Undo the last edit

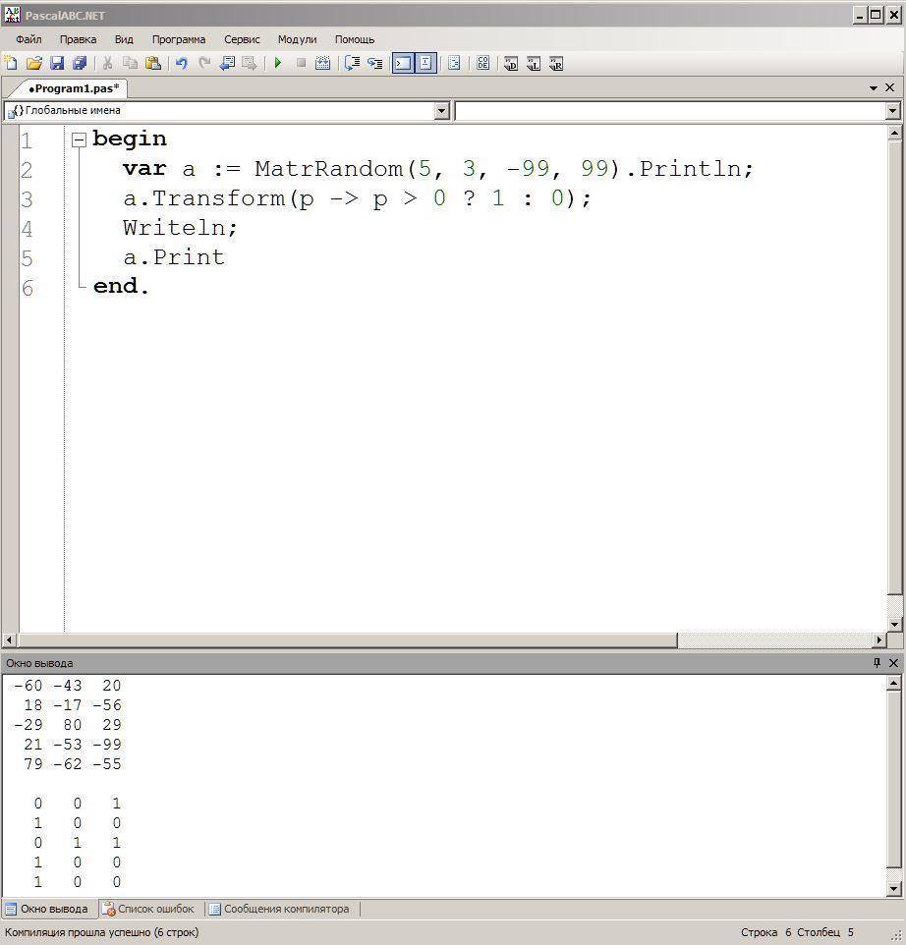coord(182,63)
